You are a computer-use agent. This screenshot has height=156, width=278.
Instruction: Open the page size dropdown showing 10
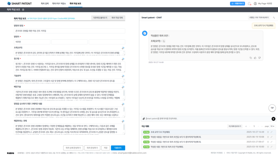(272, 126)
